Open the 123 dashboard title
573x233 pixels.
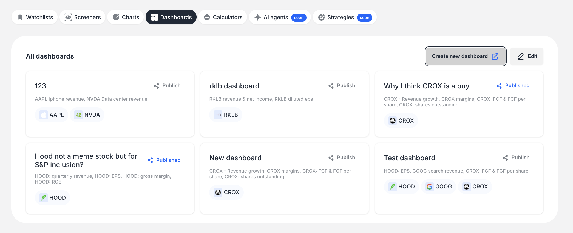pyautogui.click(x=41, y=86)
